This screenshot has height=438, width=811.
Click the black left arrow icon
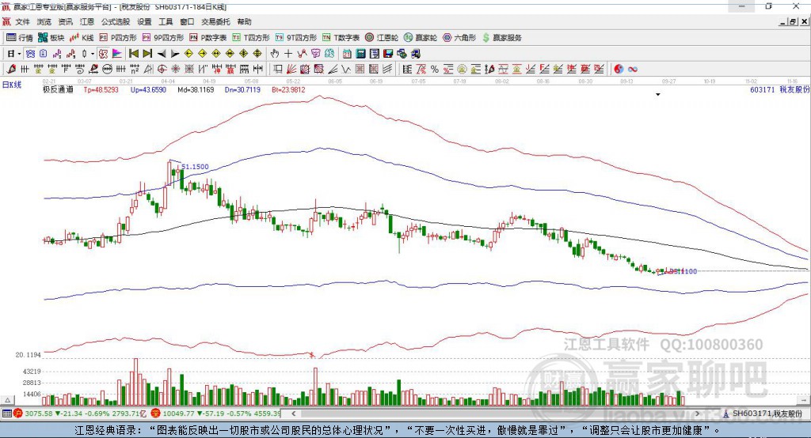click(x=162, y=54)
